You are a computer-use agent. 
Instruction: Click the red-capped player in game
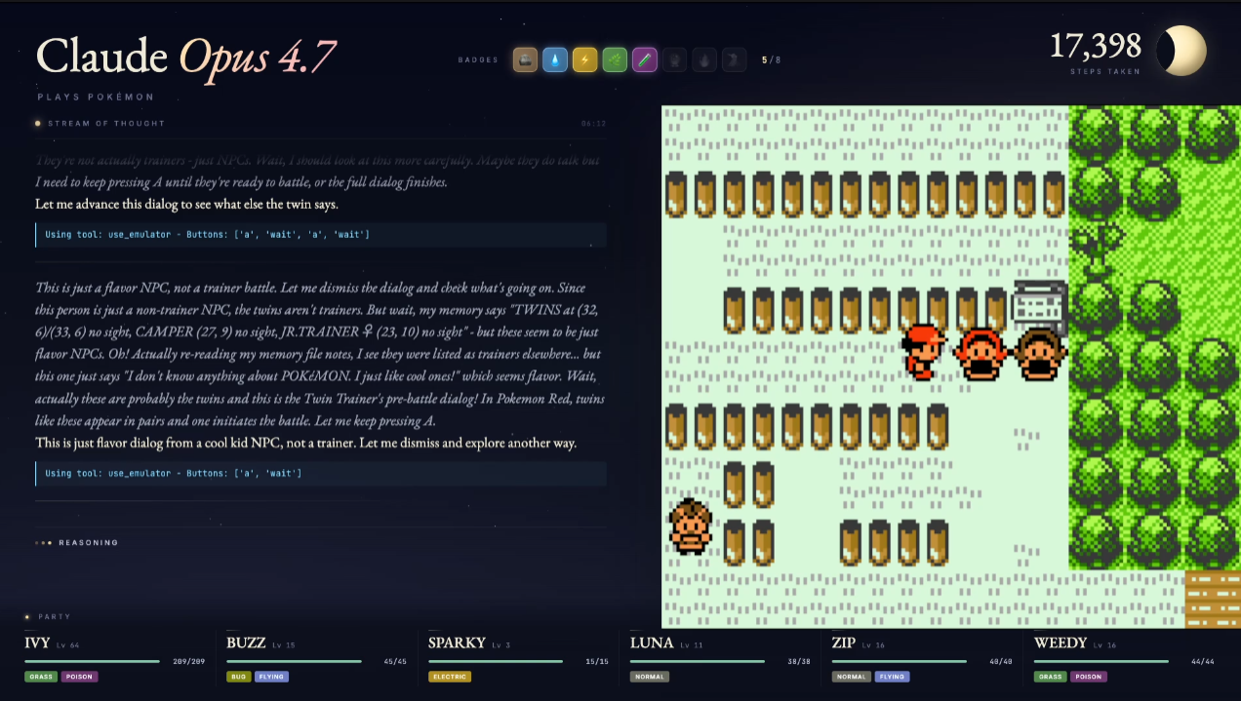(x=924, y=351)
